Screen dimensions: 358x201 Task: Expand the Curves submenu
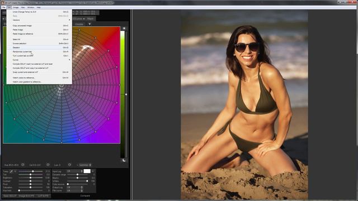[x=39, y=60]
